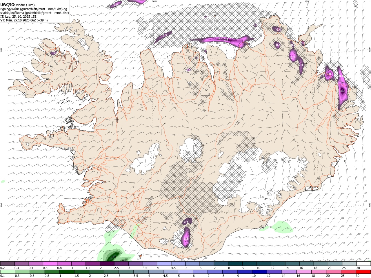This screenshot has width=371, height=278.
Task: Pick the dark teal snow-scale swatch at 8
Action: pos(235,264)
